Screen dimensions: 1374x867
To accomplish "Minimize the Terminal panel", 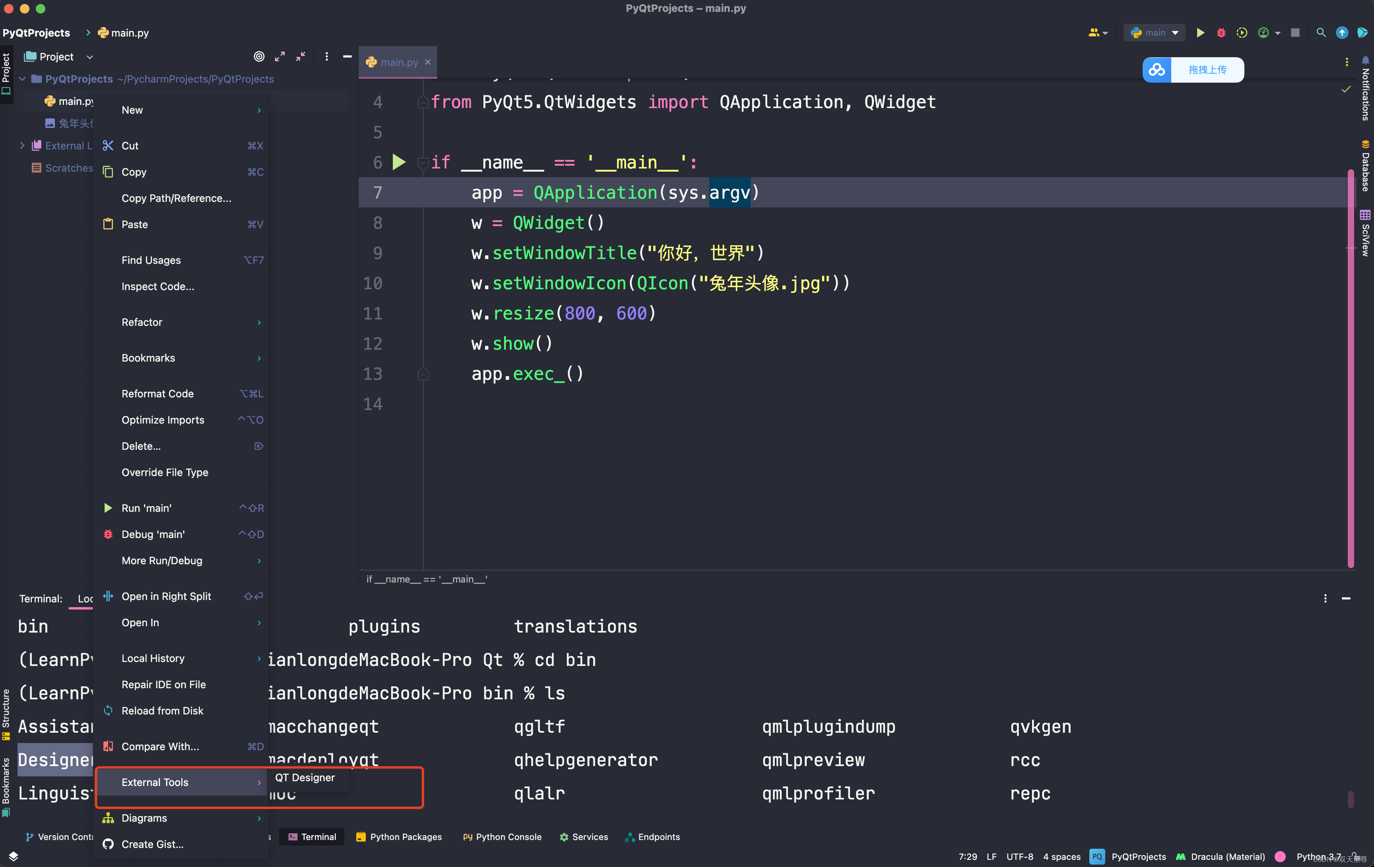I will (1346, 598).
